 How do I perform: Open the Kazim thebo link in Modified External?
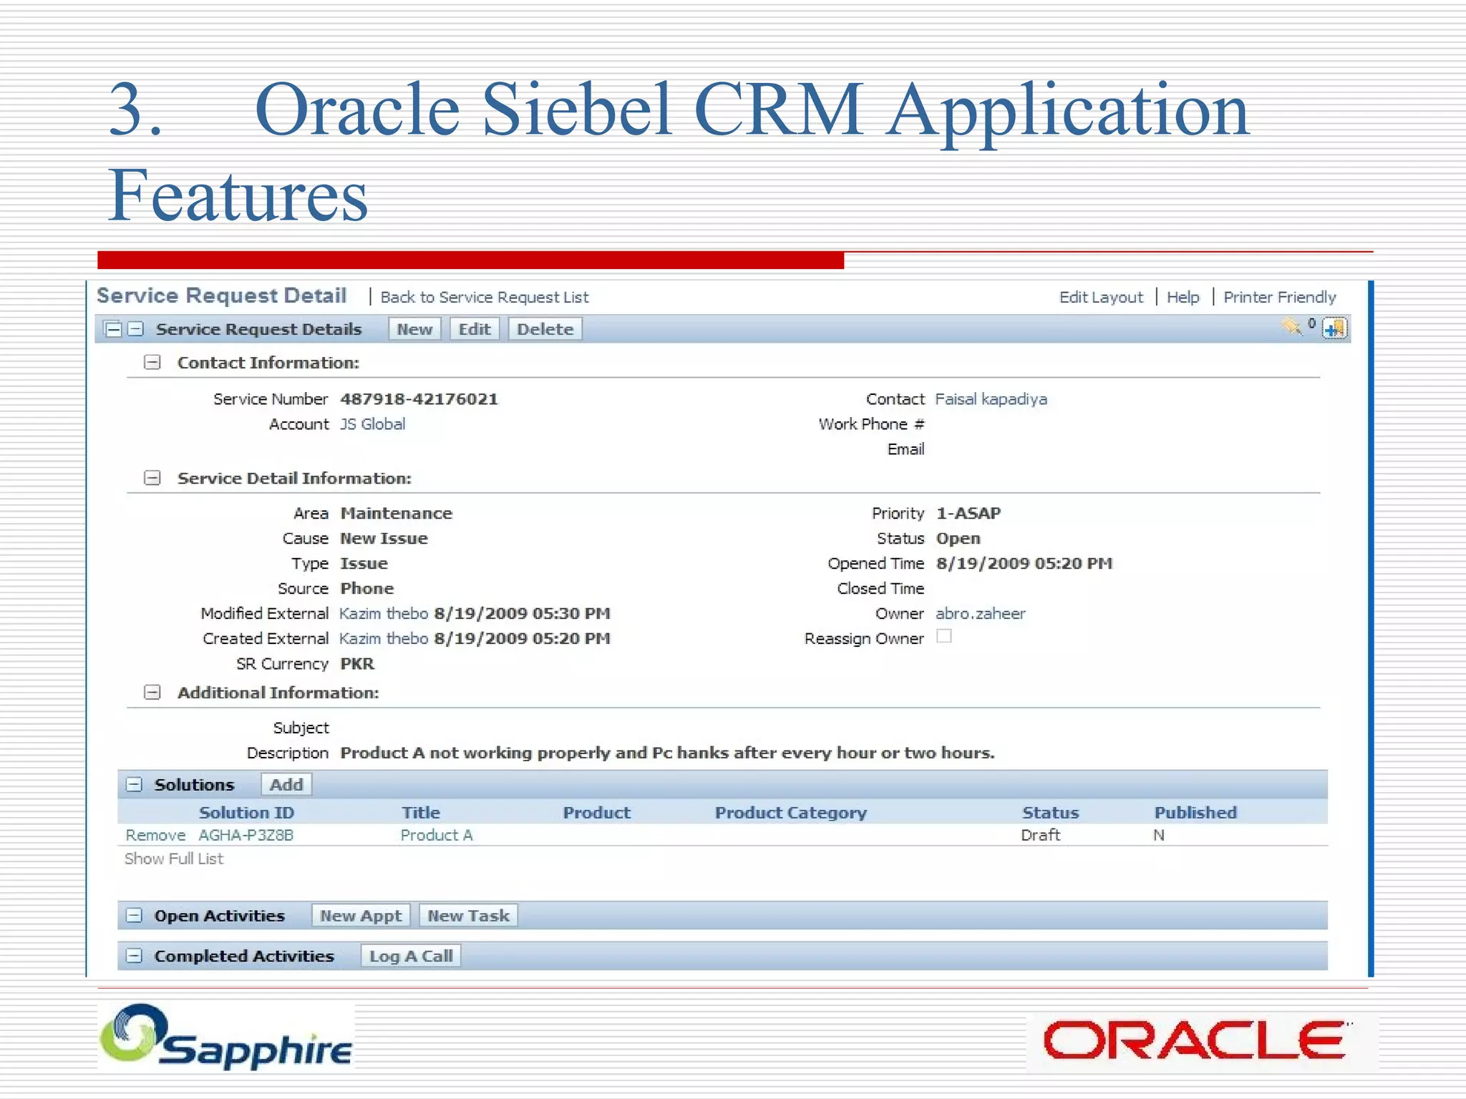pos(384,613)
